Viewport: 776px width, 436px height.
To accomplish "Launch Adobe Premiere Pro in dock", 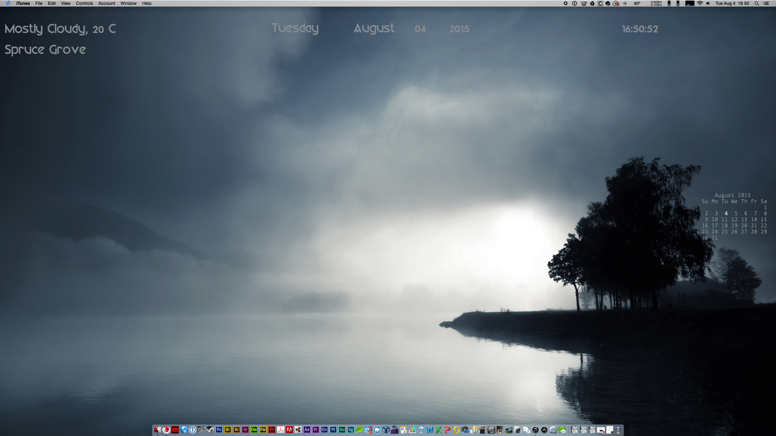I will tap(316, 430).
